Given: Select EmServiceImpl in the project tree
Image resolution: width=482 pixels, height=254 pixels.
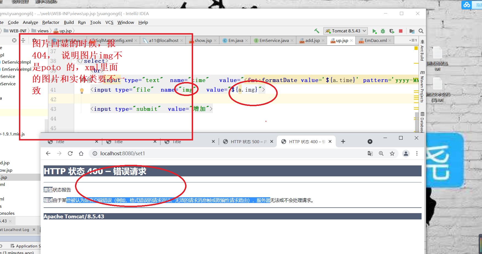Looking at the screenshot, I should 16,69.
